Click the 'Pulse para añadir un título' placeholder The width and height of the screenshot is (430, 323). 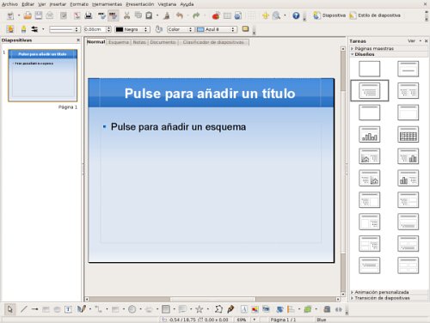tap(210, 94)
